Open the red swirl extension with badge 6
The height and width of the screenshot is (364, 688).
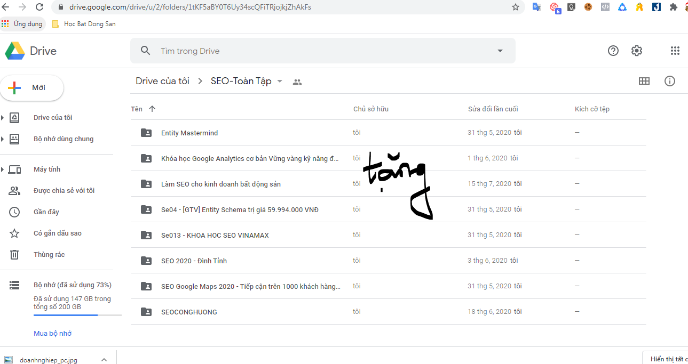coord(555,7)
